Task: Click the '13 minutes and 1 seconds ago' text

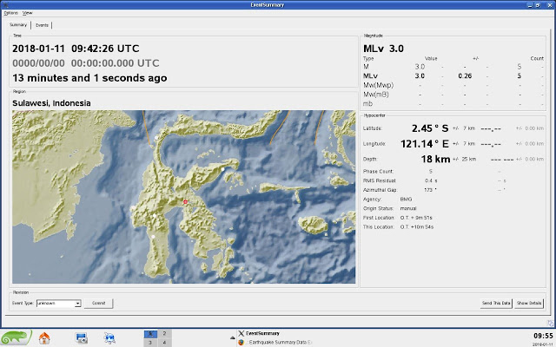Action: click(x=89, y=78)
